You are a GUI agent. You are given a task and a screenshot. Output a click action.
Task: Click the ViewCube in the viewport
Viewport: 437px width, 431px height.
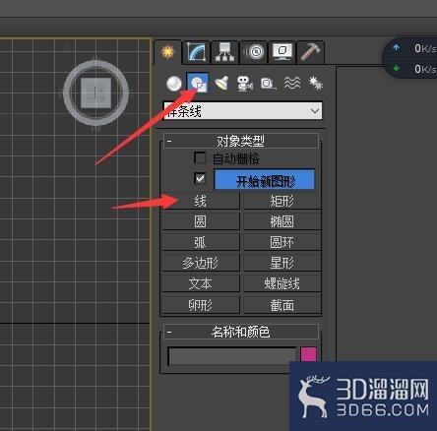[x=95, y=93]
